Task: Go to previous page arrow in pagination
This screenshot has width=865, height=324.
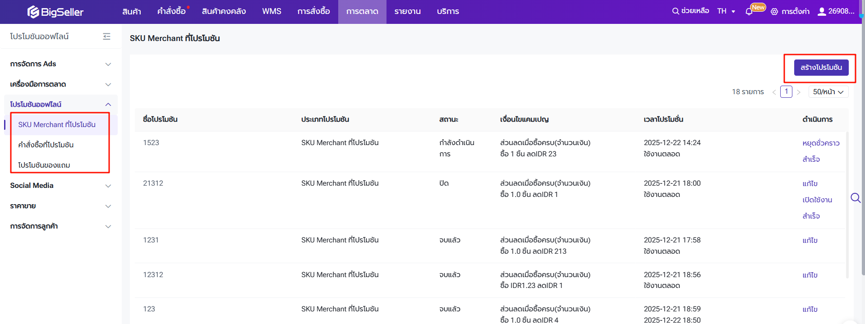Action: coord(774,92)
